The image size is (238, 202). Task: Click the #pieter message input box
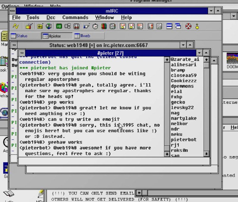(x=114, y=161)
